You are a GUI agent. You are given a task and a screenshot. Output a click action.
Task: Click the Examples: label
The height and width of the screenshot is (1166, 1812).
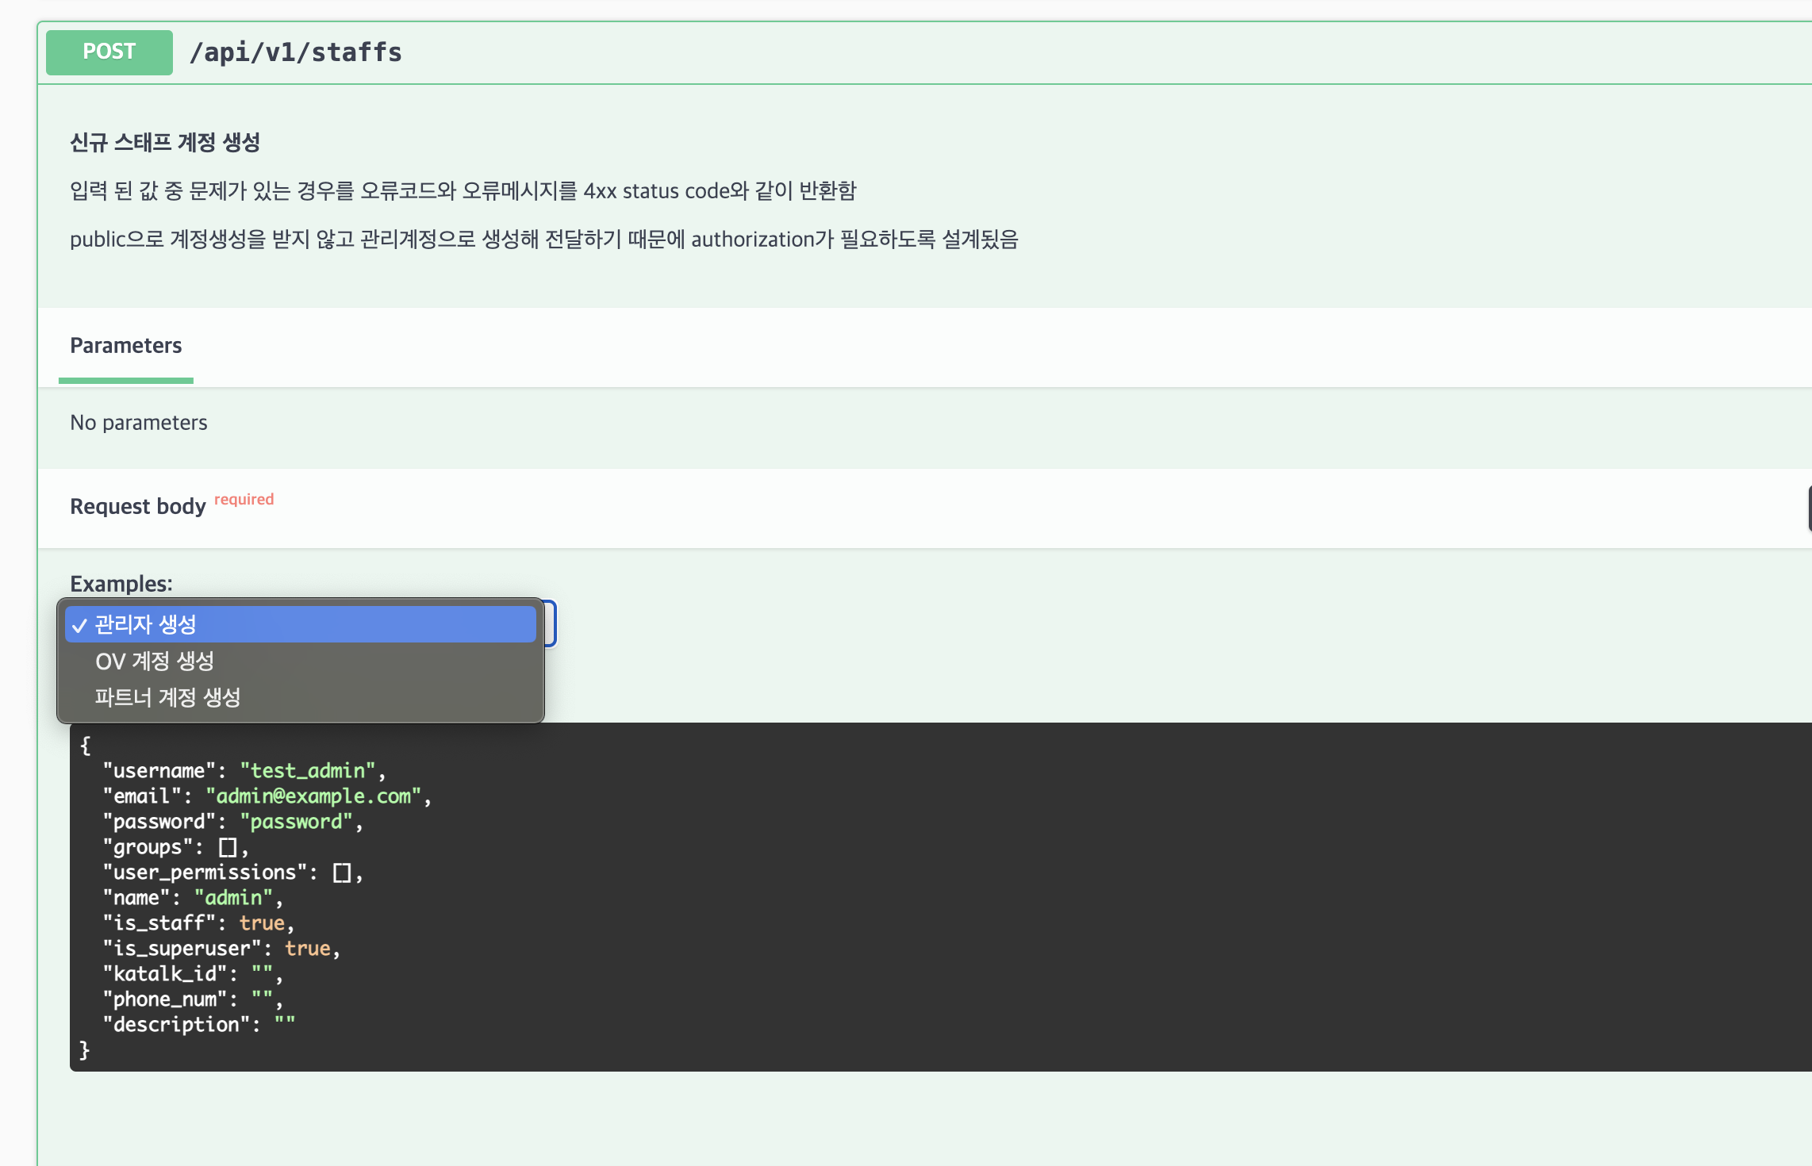[x=121, y=584]
